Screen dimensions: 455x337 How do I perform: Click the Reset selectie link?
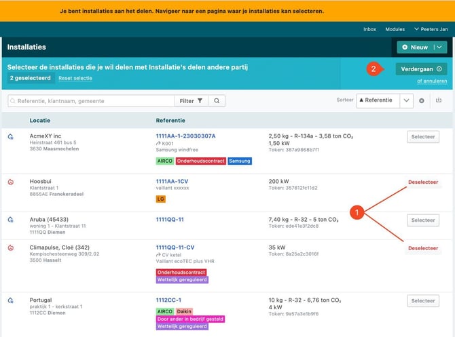75,78
